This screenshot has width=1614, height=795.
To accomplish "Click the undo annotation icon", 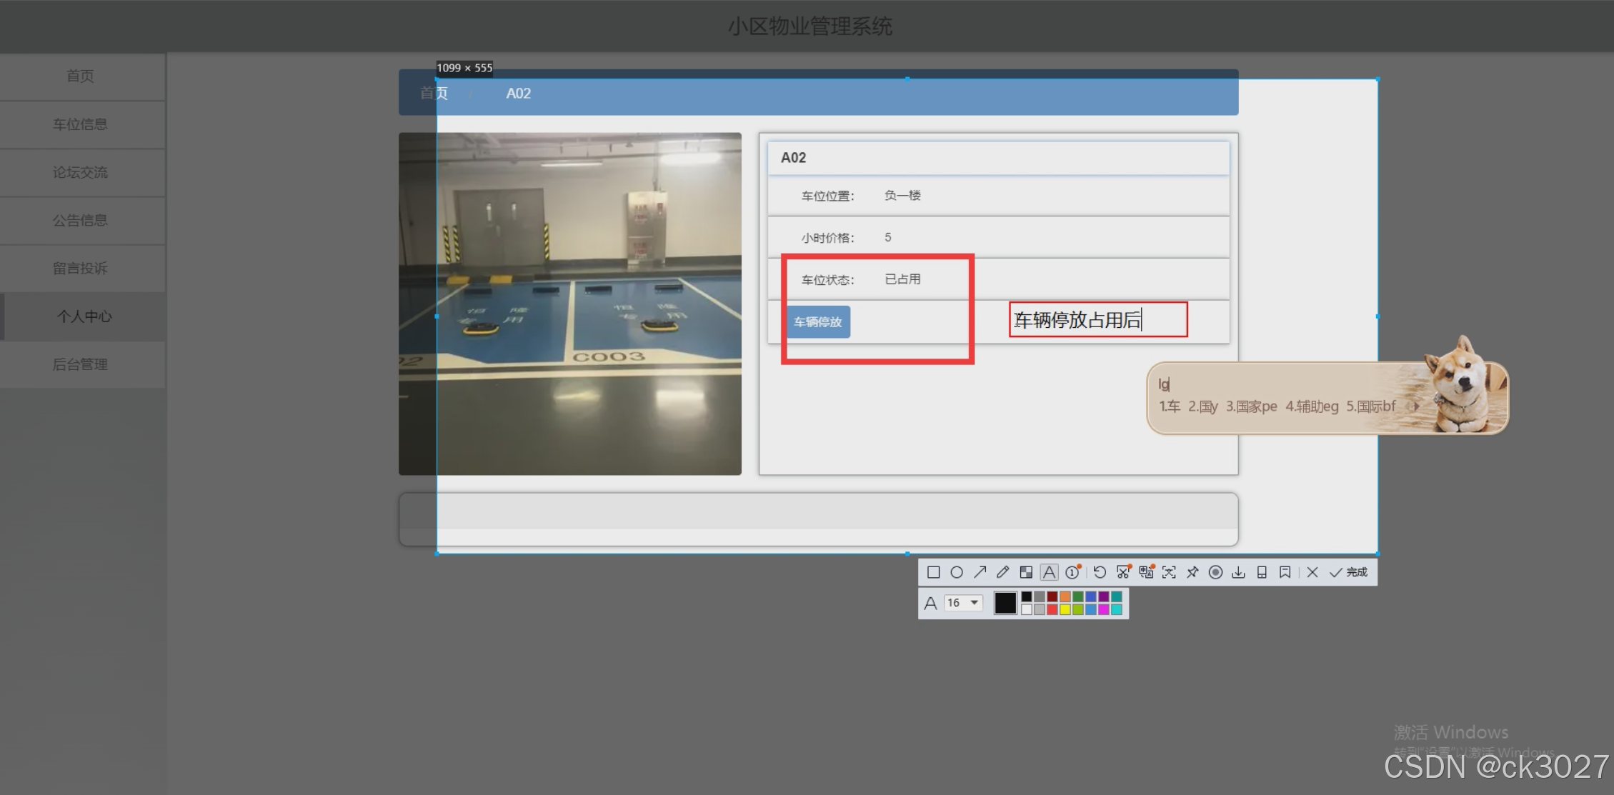I will coord(1100,572).
